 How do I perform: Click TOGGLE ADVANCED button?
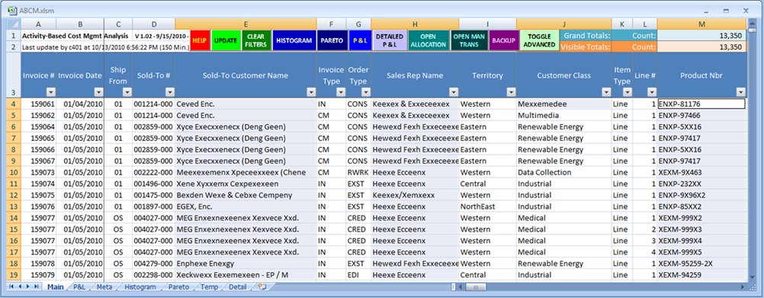point(539,41)
